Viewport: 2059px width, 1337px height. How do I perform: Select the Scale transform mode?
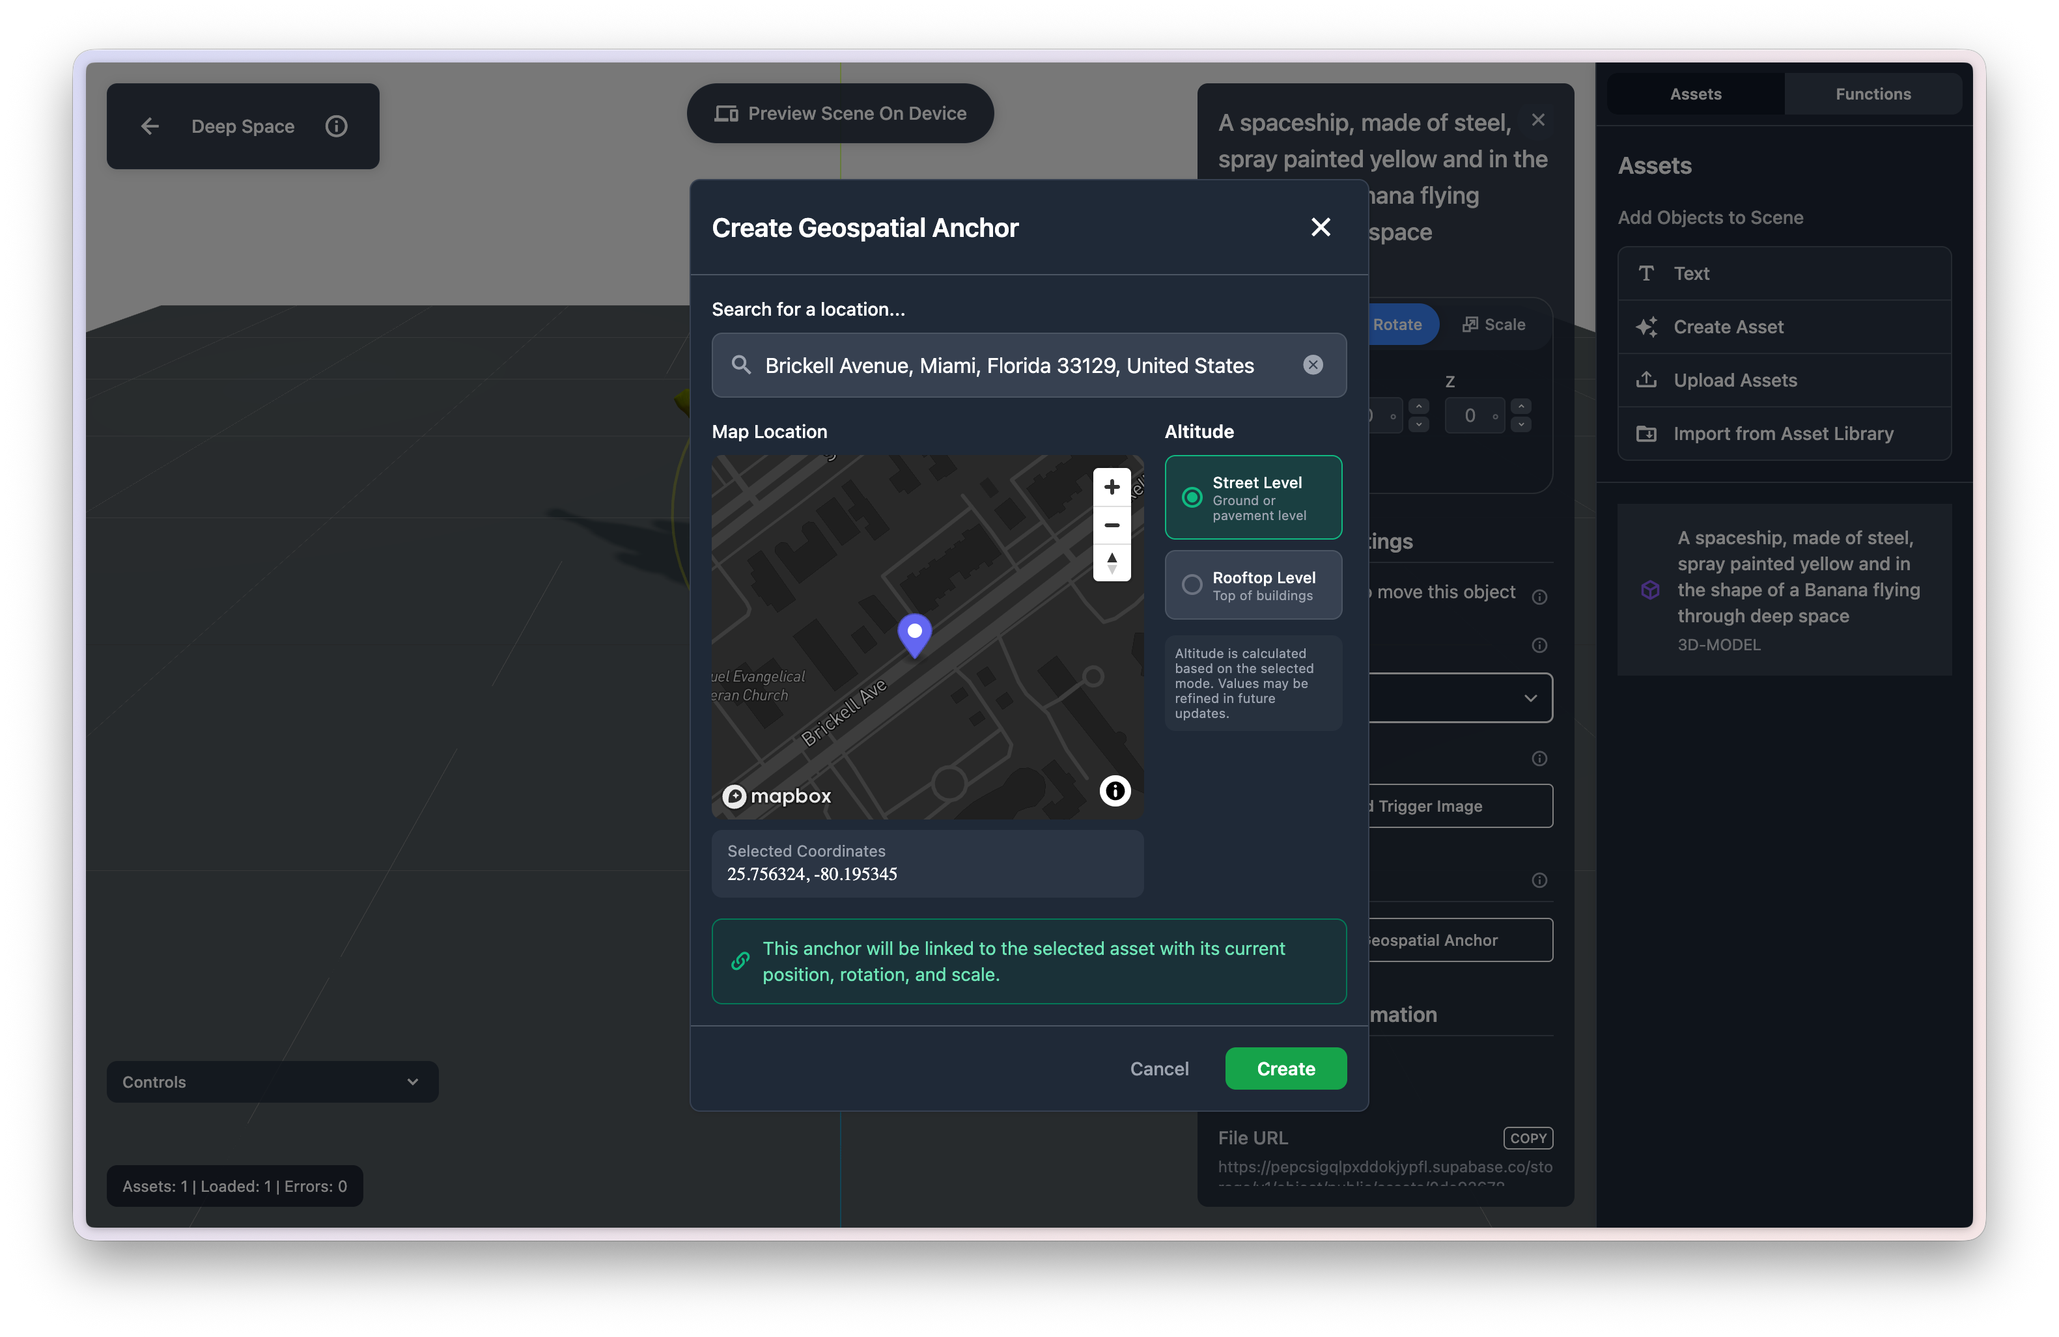click(x=1494, y=324)
